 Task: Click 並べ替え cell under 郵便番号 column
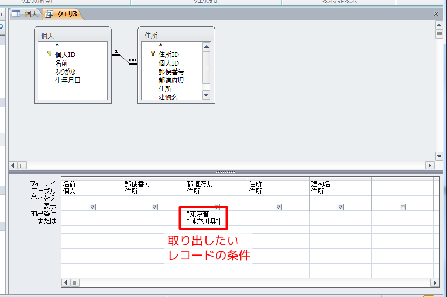(154, 199)
